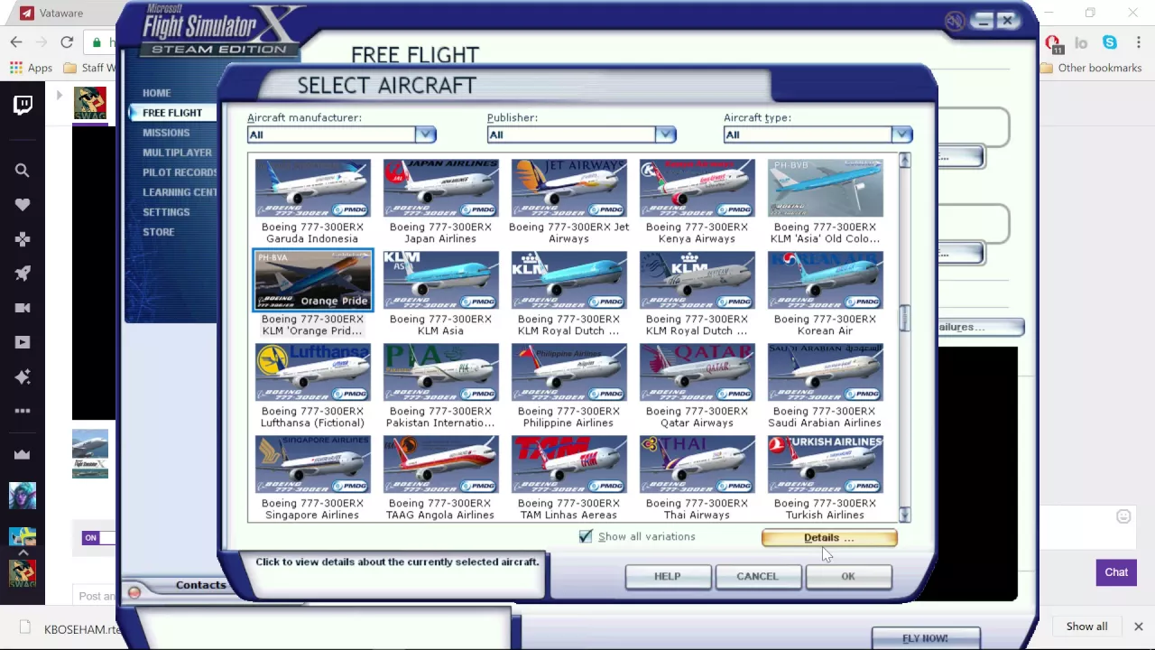This screenshot has width=1155, height=650.
Task: Select Turkish Airlines 777-300ERX
Action: click(x=825, y=465)
